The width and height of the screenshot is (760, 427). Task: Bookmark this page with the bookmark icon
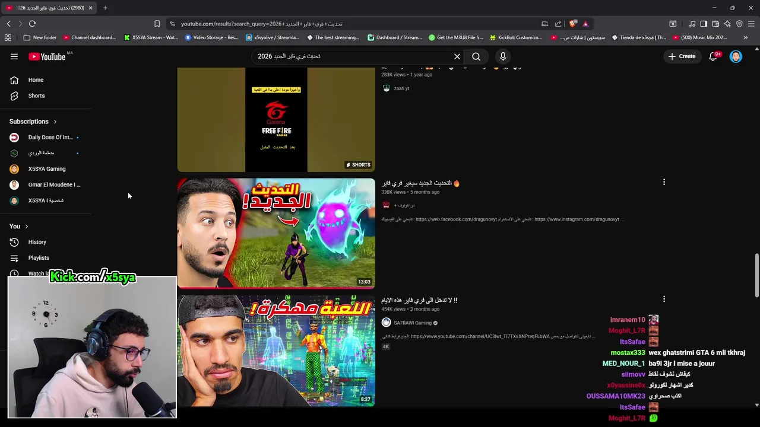click(157, 24)
